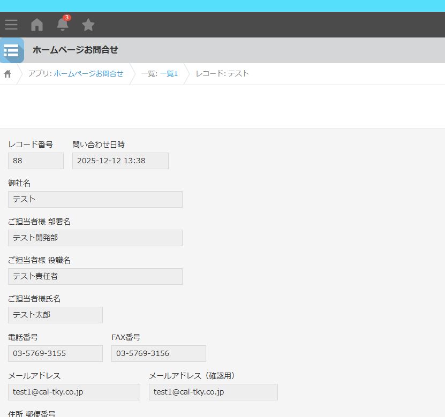The image size is (445, 417).
Task: Open the notifications bell showing 3 alerts
Action: click(63, 25)
